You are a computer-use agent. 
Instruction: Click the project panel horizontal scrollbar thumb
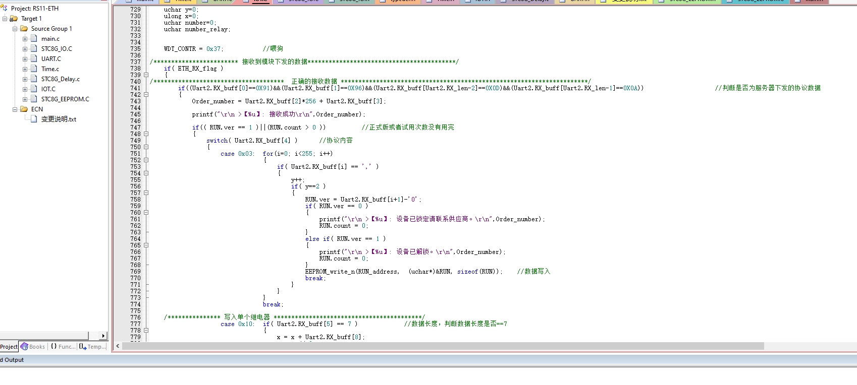[x=44, y=336]
